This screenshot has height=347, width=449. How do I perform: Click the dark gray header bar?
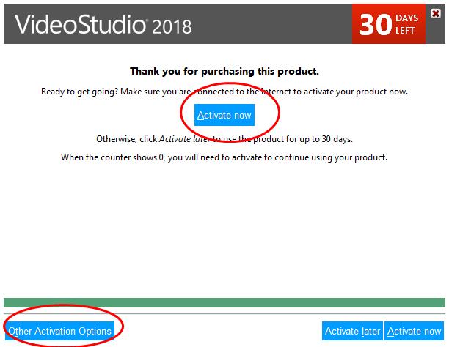pyautogui.click(x=279, y=23)
